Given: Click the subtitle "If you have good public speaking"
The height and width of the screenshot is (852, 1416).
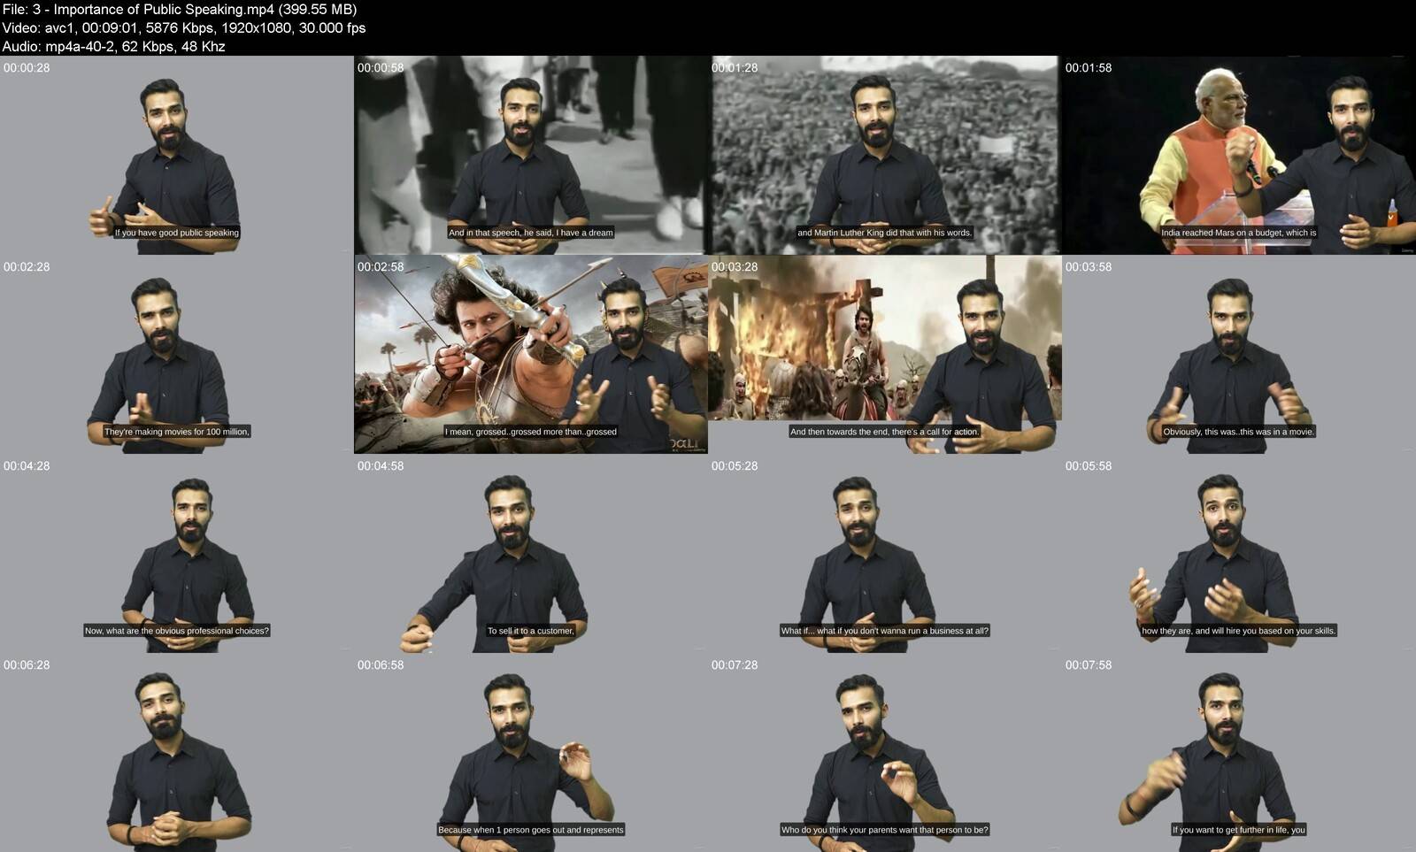Looking at the screenshot, I should (x=177, y=233).
